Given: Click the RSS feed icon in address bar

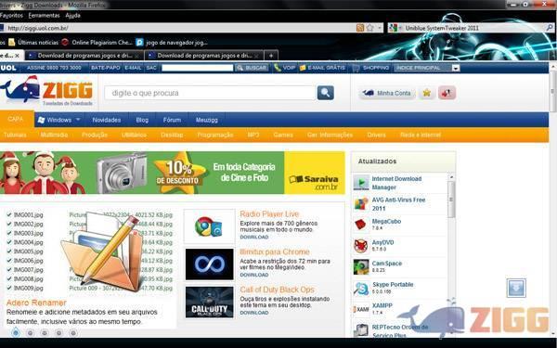Looking at the screenshot, I should click(x=360, y=28).
